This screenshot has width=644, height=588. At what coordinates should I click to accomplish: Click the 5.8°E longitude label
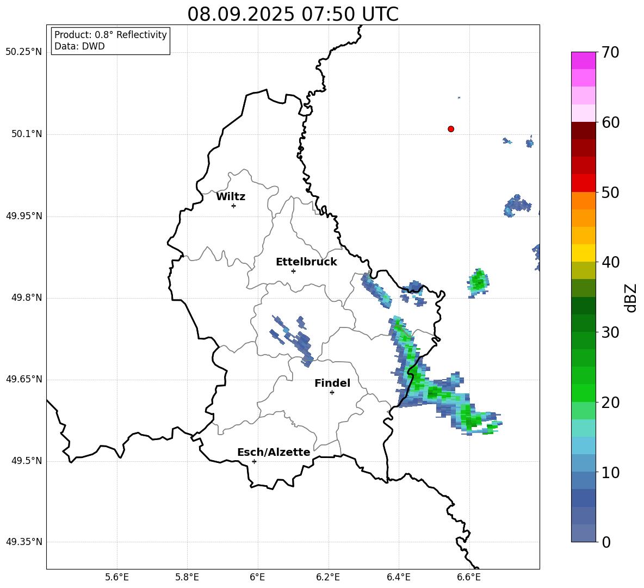pos(187,577)
